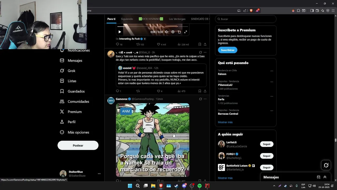The height and width of the screenshot is (190, 337).
Task: Open Grok explain on the sook post
Action: pos(200,52)
